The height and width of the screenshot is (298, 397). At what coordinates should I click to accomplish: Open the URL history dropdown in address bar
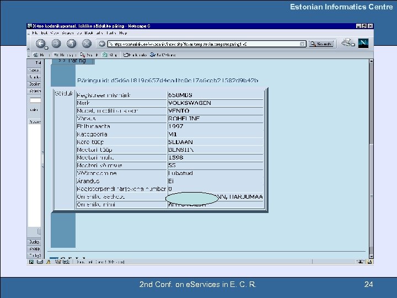coord(302,44)
